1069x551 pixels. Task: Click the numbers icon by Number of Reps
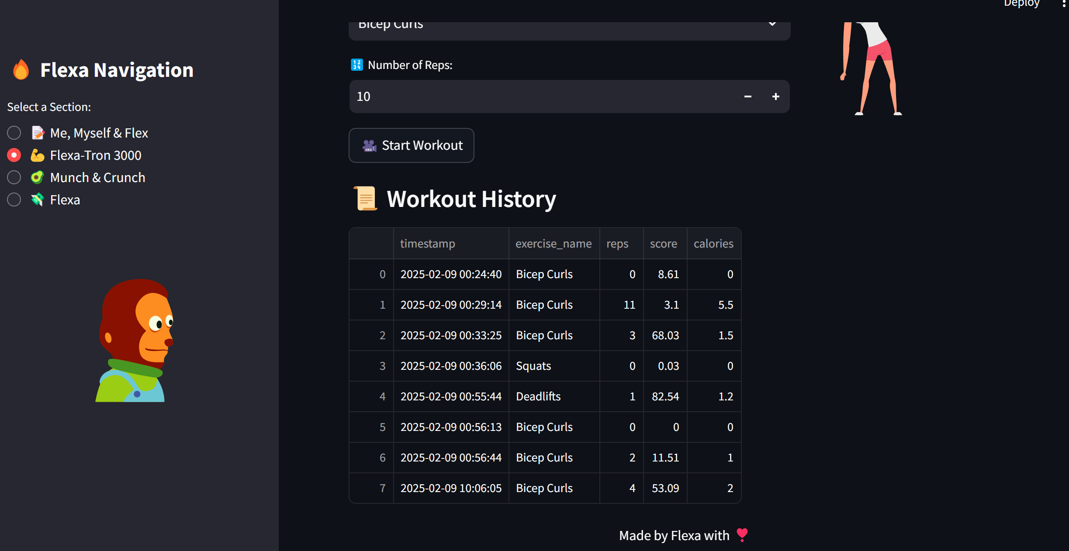[357, 65]
